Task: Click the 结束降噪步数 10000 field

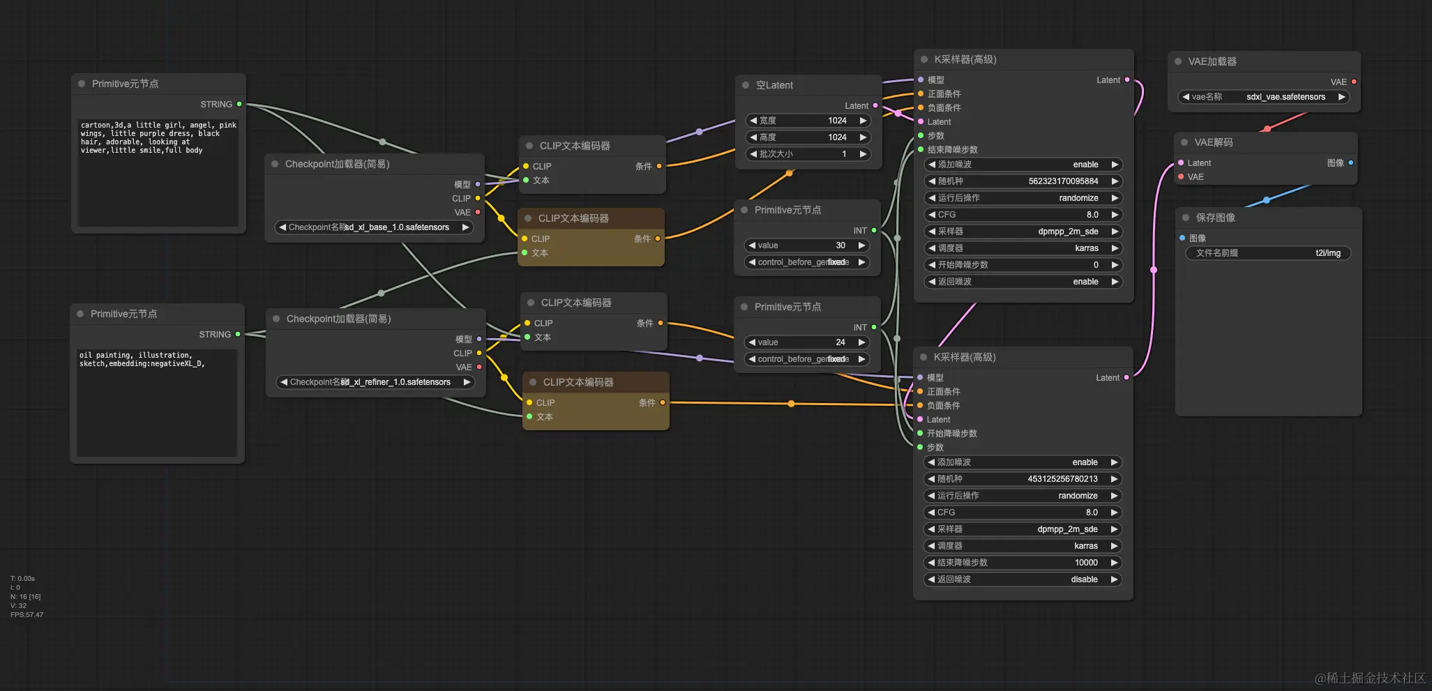Action: (1023, 563)
